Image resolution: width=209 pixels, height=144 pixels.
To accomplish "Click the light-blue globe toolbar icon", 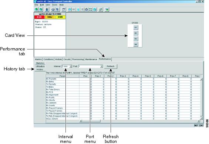I will point(95,10).
